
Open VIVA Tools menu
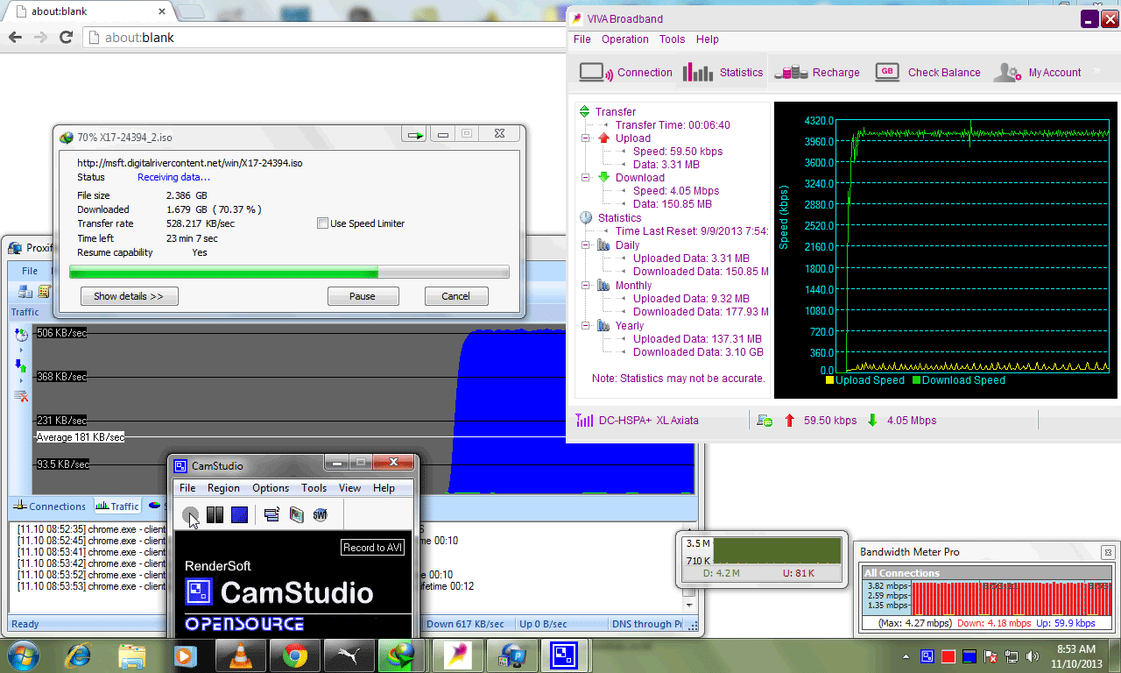click(673, 39)
